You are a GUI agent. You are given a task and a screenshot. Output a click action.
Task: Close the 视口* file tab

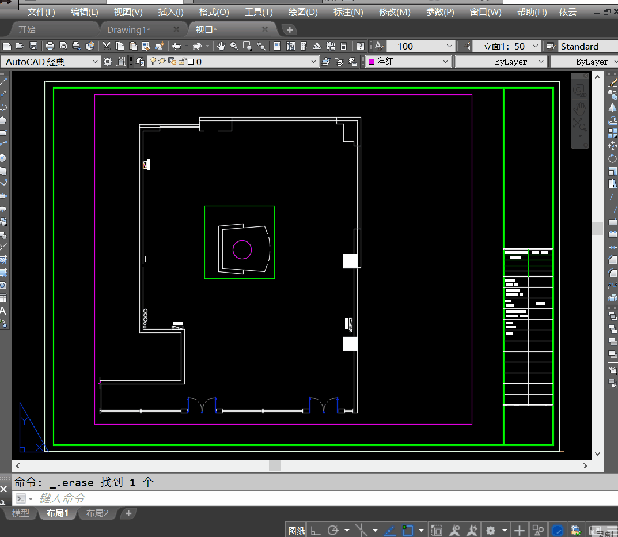click(265, 29)
